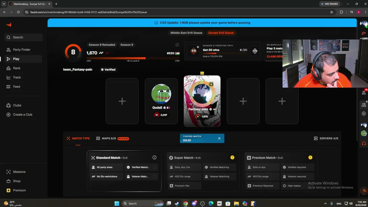Open the friends list with 13 notifications

coord(364,93)
